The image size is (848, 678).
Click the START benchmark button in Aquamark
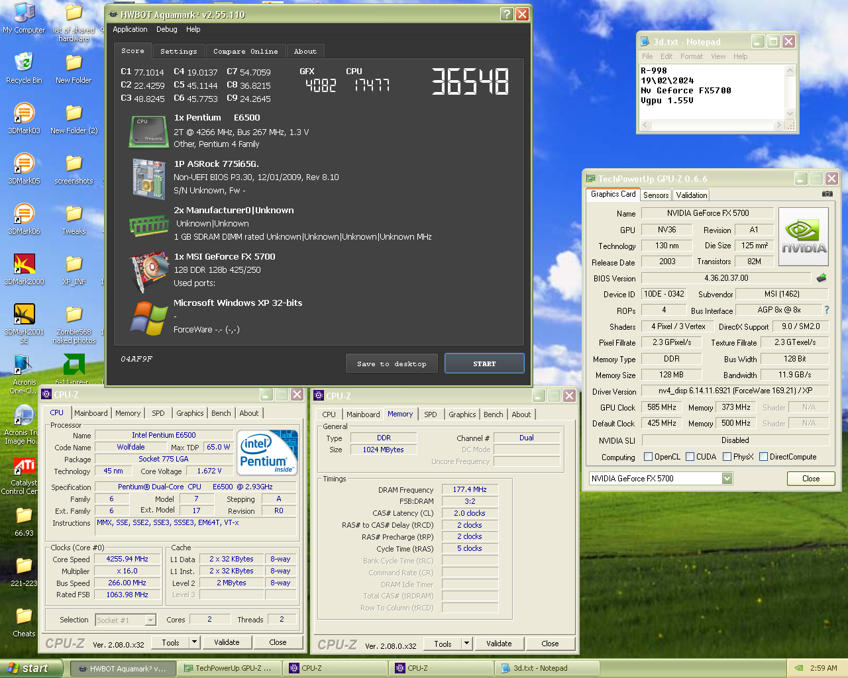click(484, 363)
